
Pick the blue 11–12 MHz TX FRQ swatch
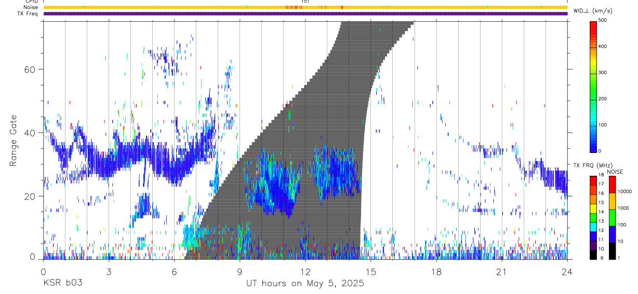click(x=593, y=236)
